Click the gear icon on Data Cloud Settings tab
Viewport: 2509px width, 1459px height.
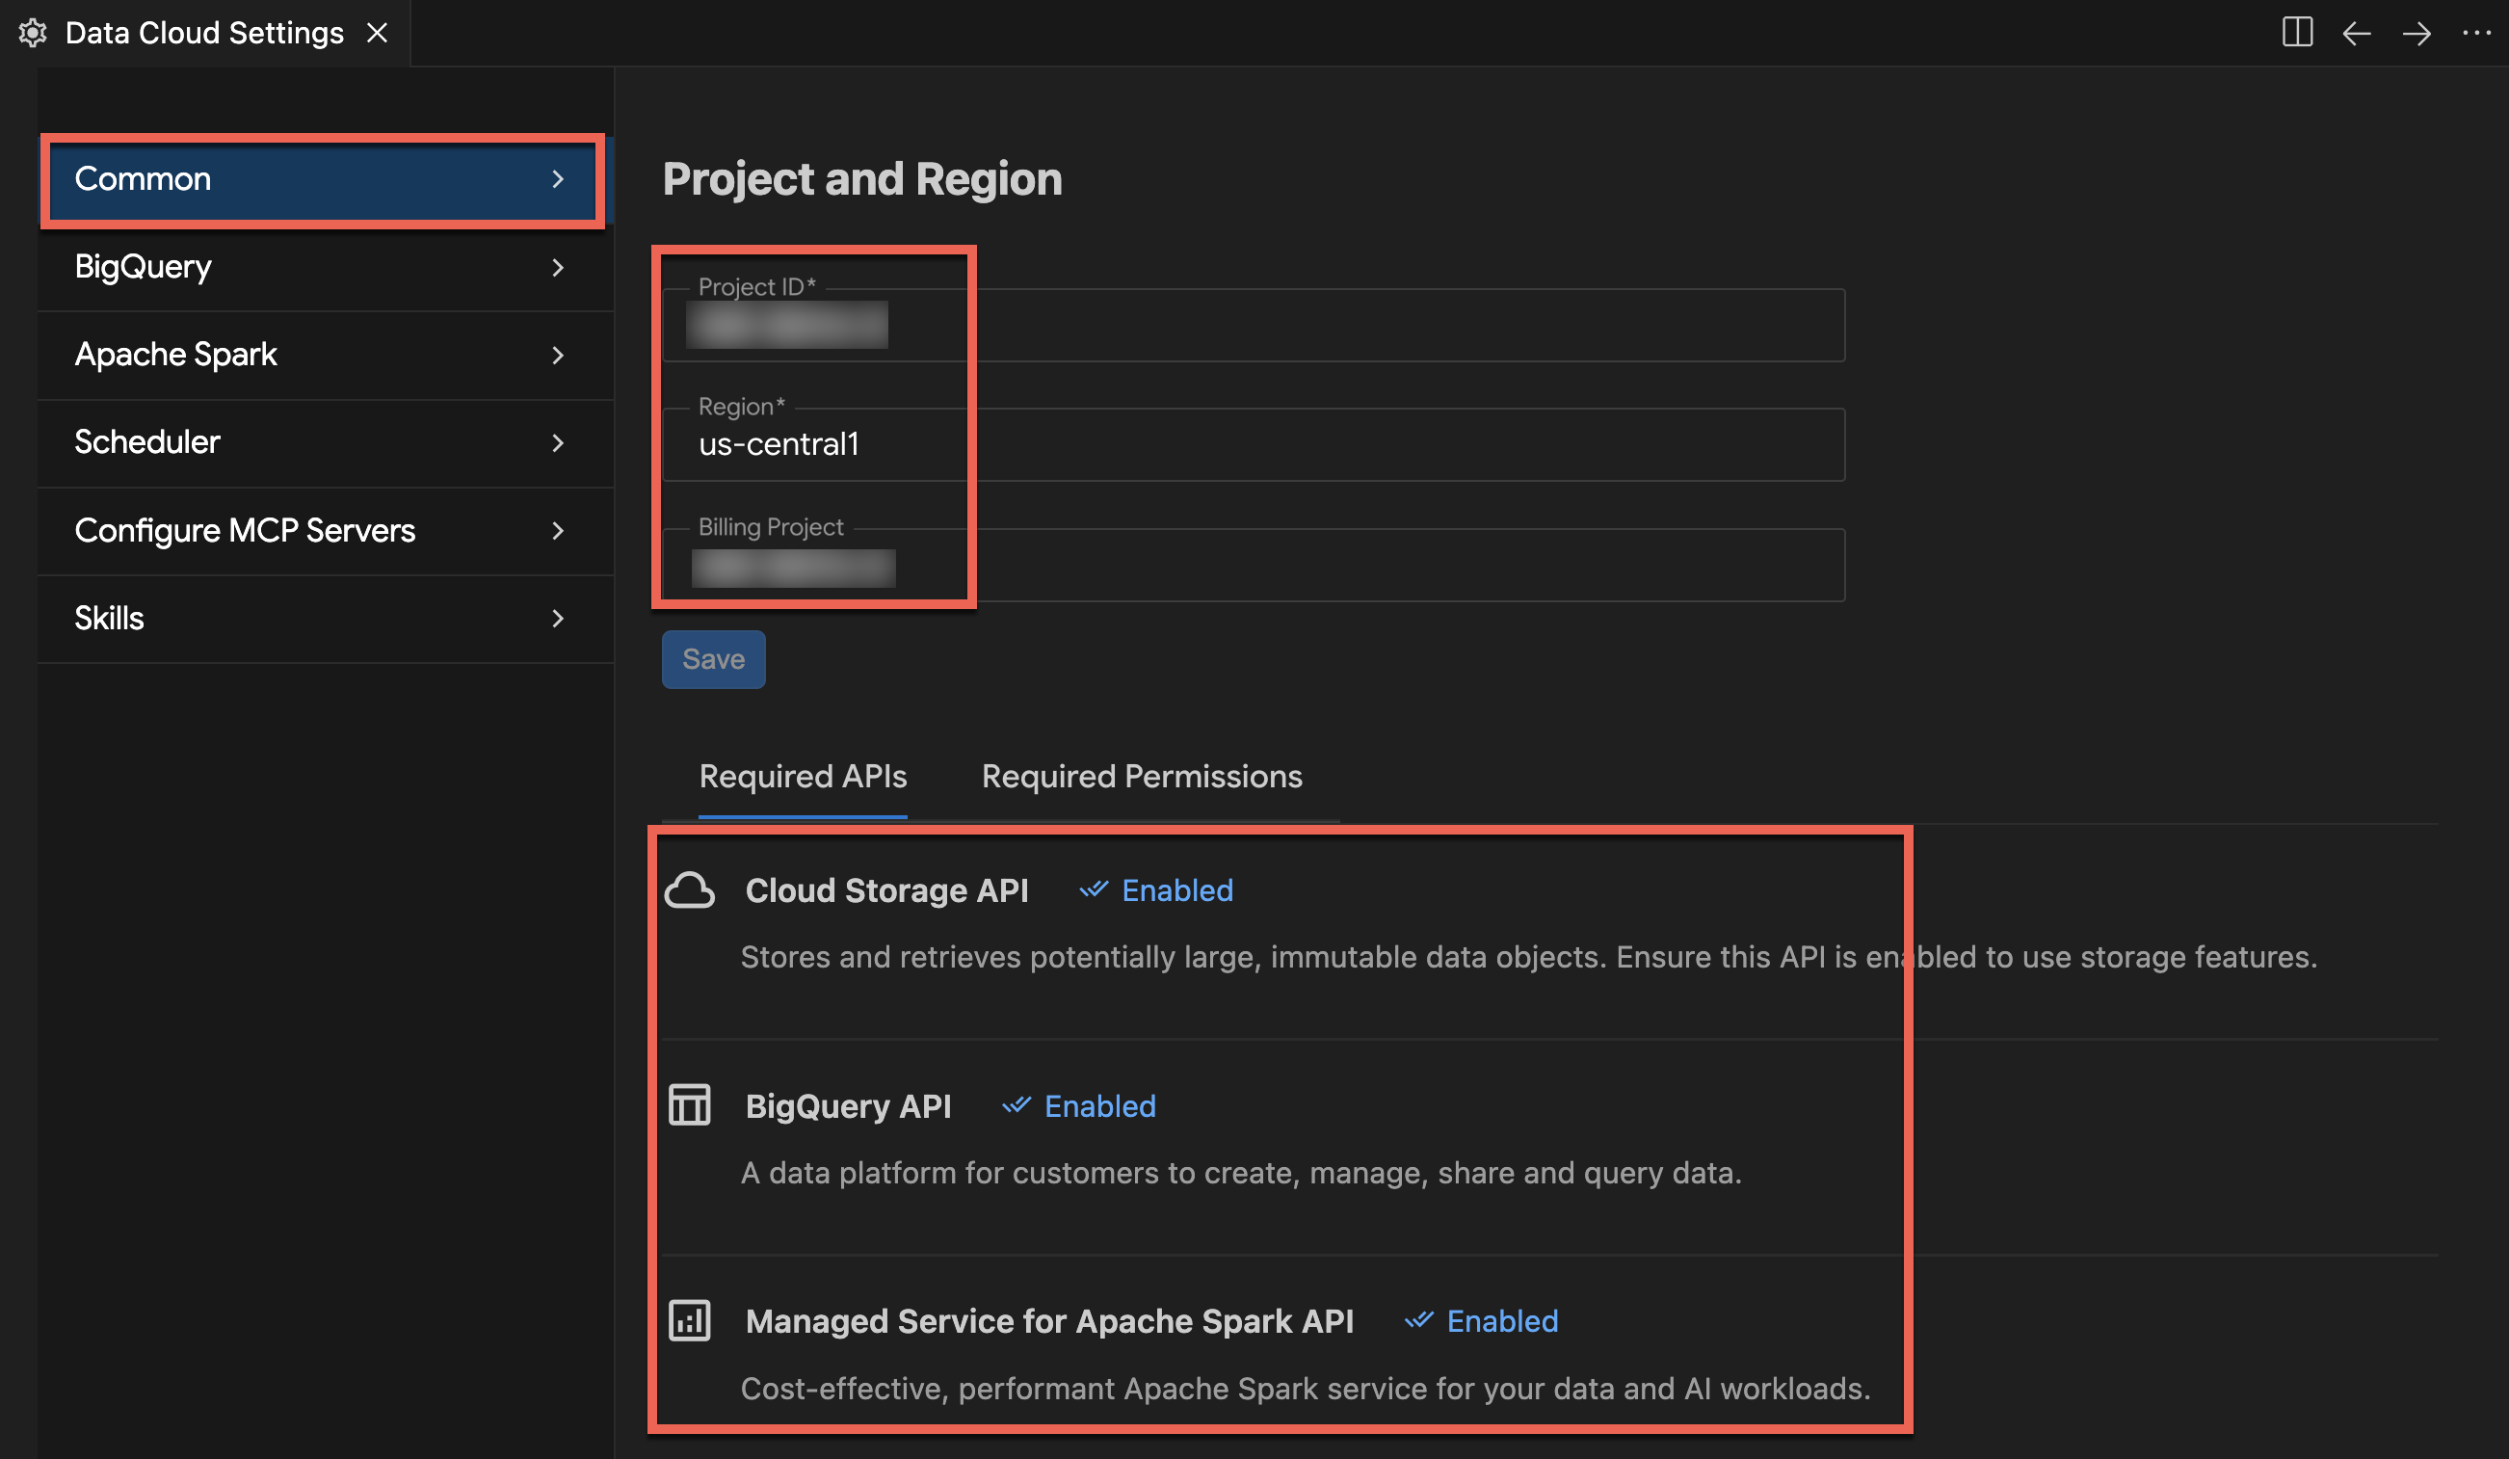(x=33, y=33)
